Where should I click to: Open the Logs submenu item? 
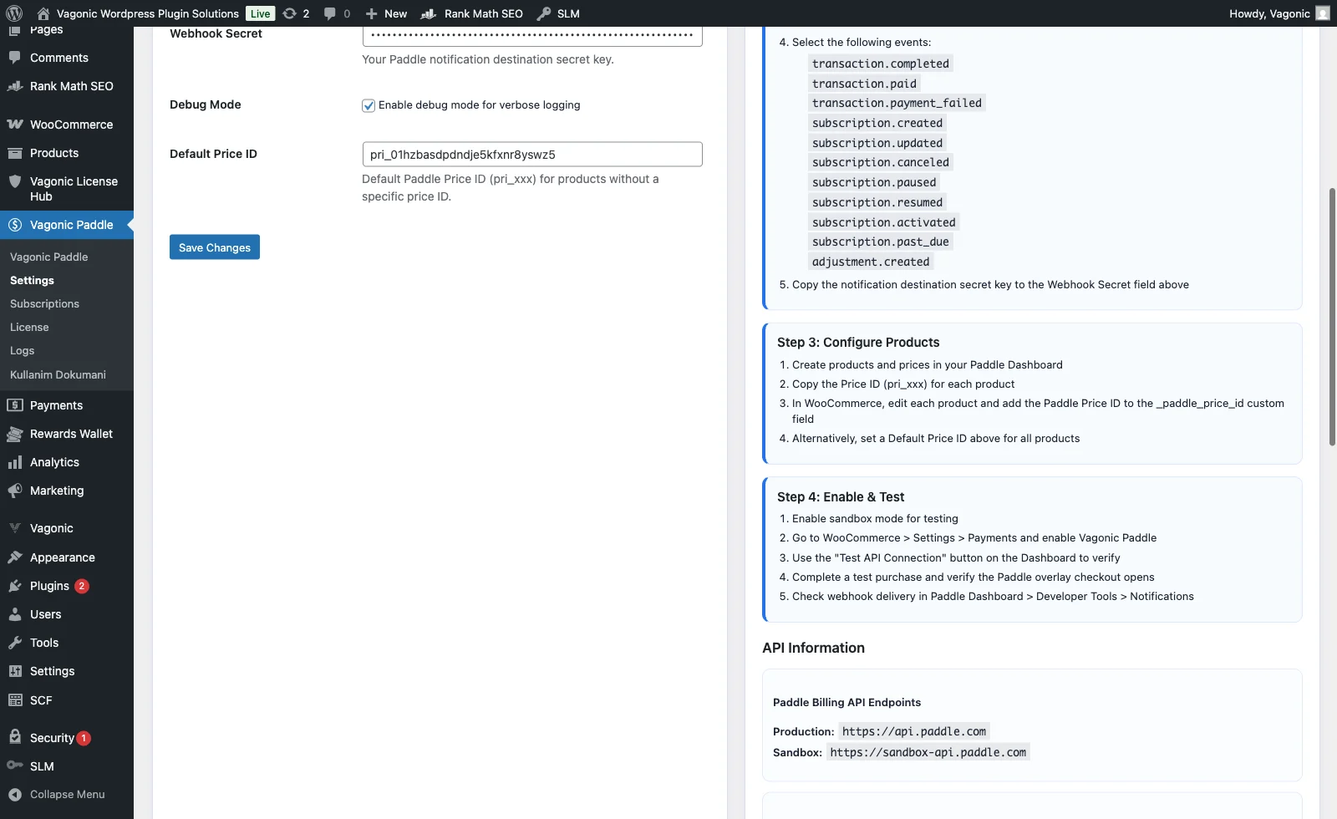pos(22,351)
